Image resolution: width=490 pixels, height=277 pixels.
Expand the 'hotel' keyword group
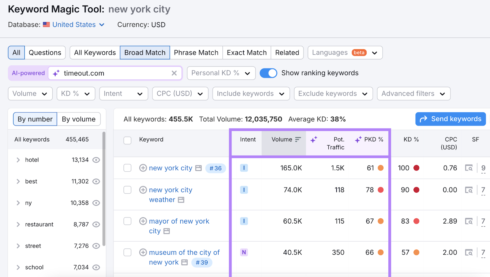point(18,160)
